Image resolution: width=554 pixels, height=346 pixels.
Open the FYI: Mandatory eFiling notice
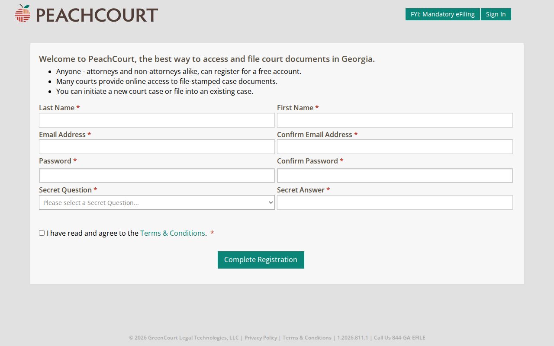tap(442, 14)
